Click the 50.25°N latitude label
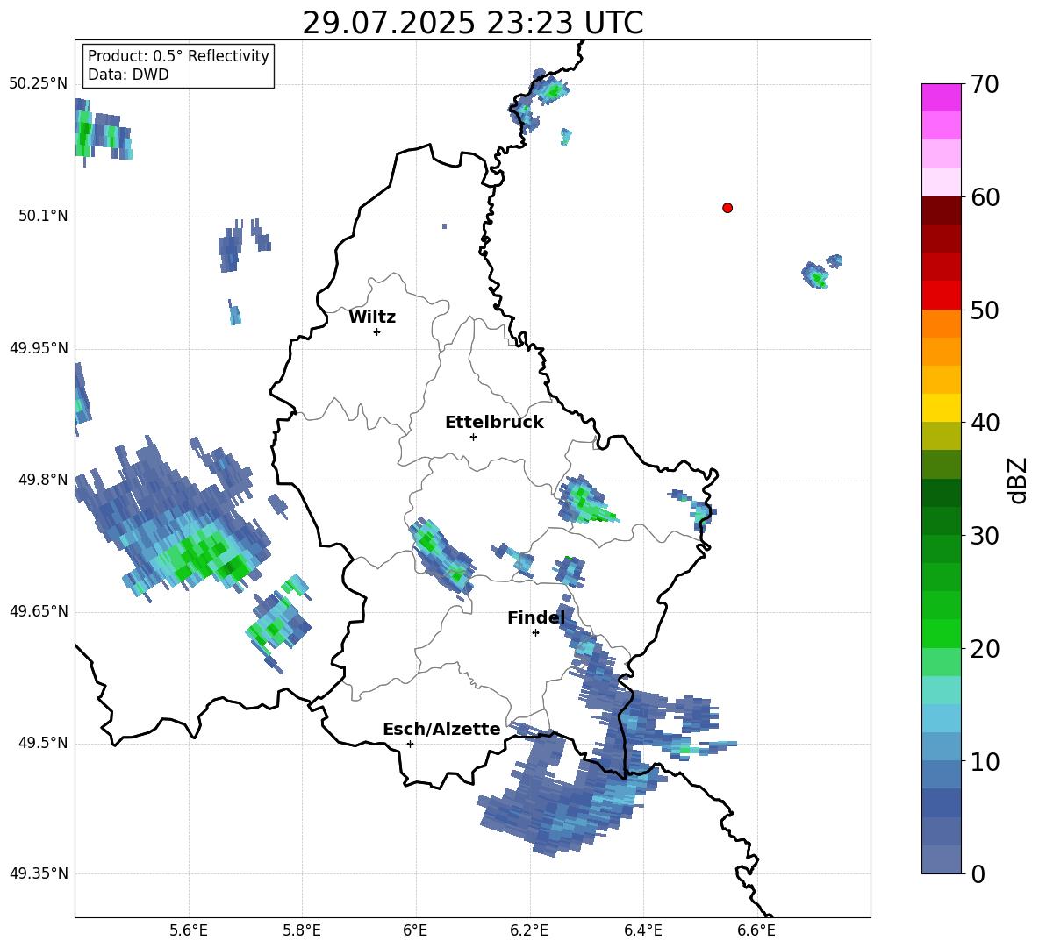Image resolution: width=1039 pixels, height=948 pixels. tap(38, 84)
